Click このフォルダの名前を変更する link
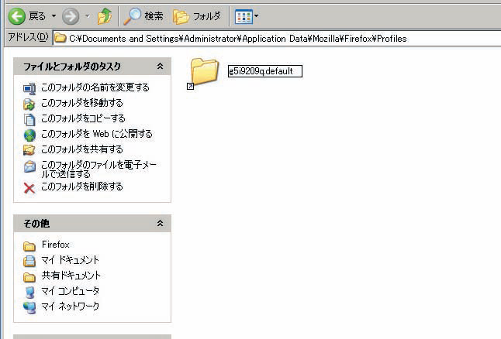Screen dimensions: 501x339 tap(95, 87)
